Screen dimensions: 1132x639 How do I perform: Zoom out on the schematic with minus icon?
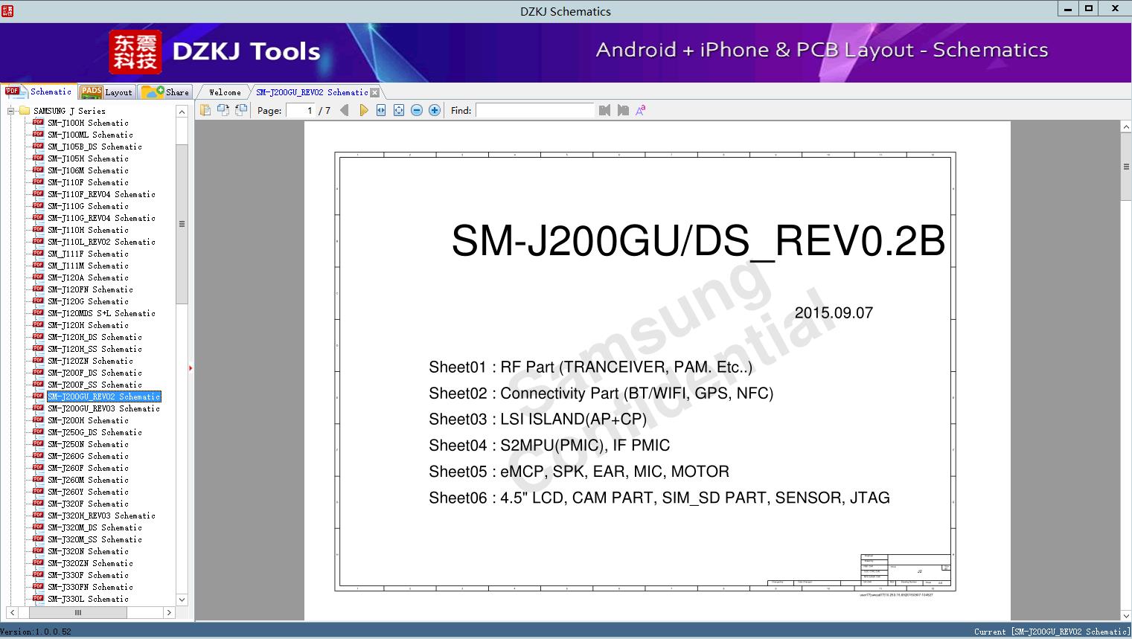click(415, 109)
